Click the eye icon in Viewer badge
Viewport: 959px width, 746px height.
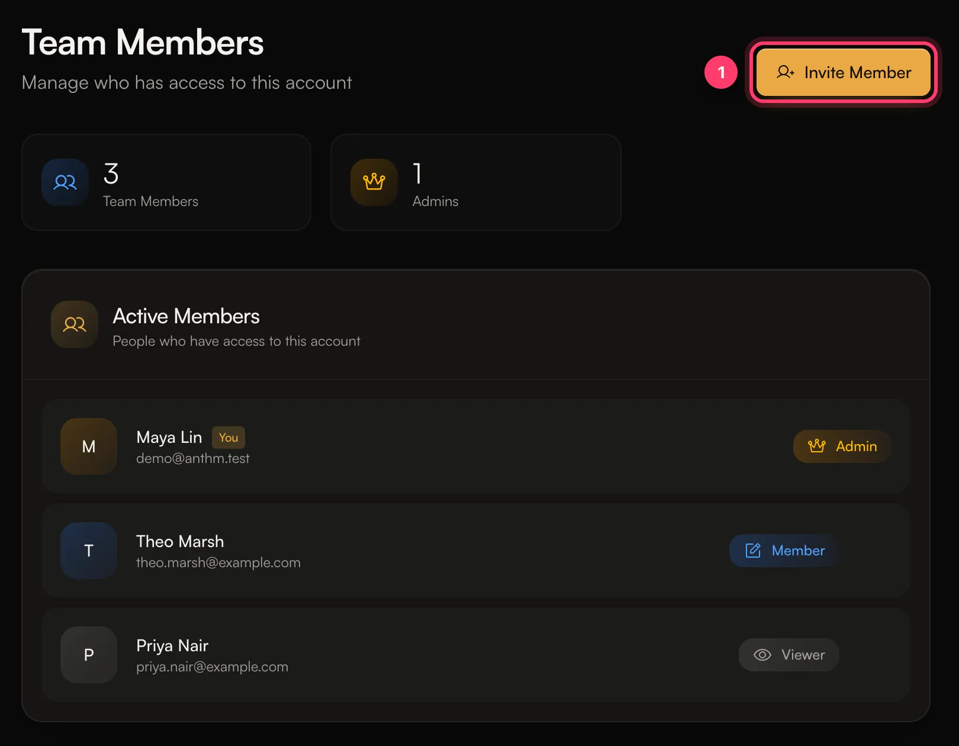pos(762,655)
